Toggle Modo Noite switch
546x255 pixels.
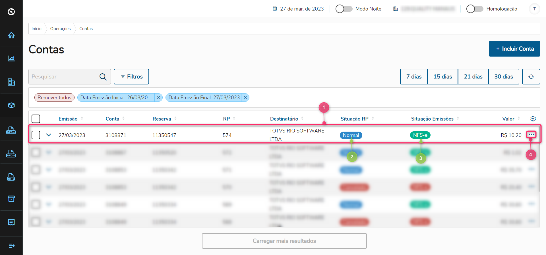[x=344, y=9]
